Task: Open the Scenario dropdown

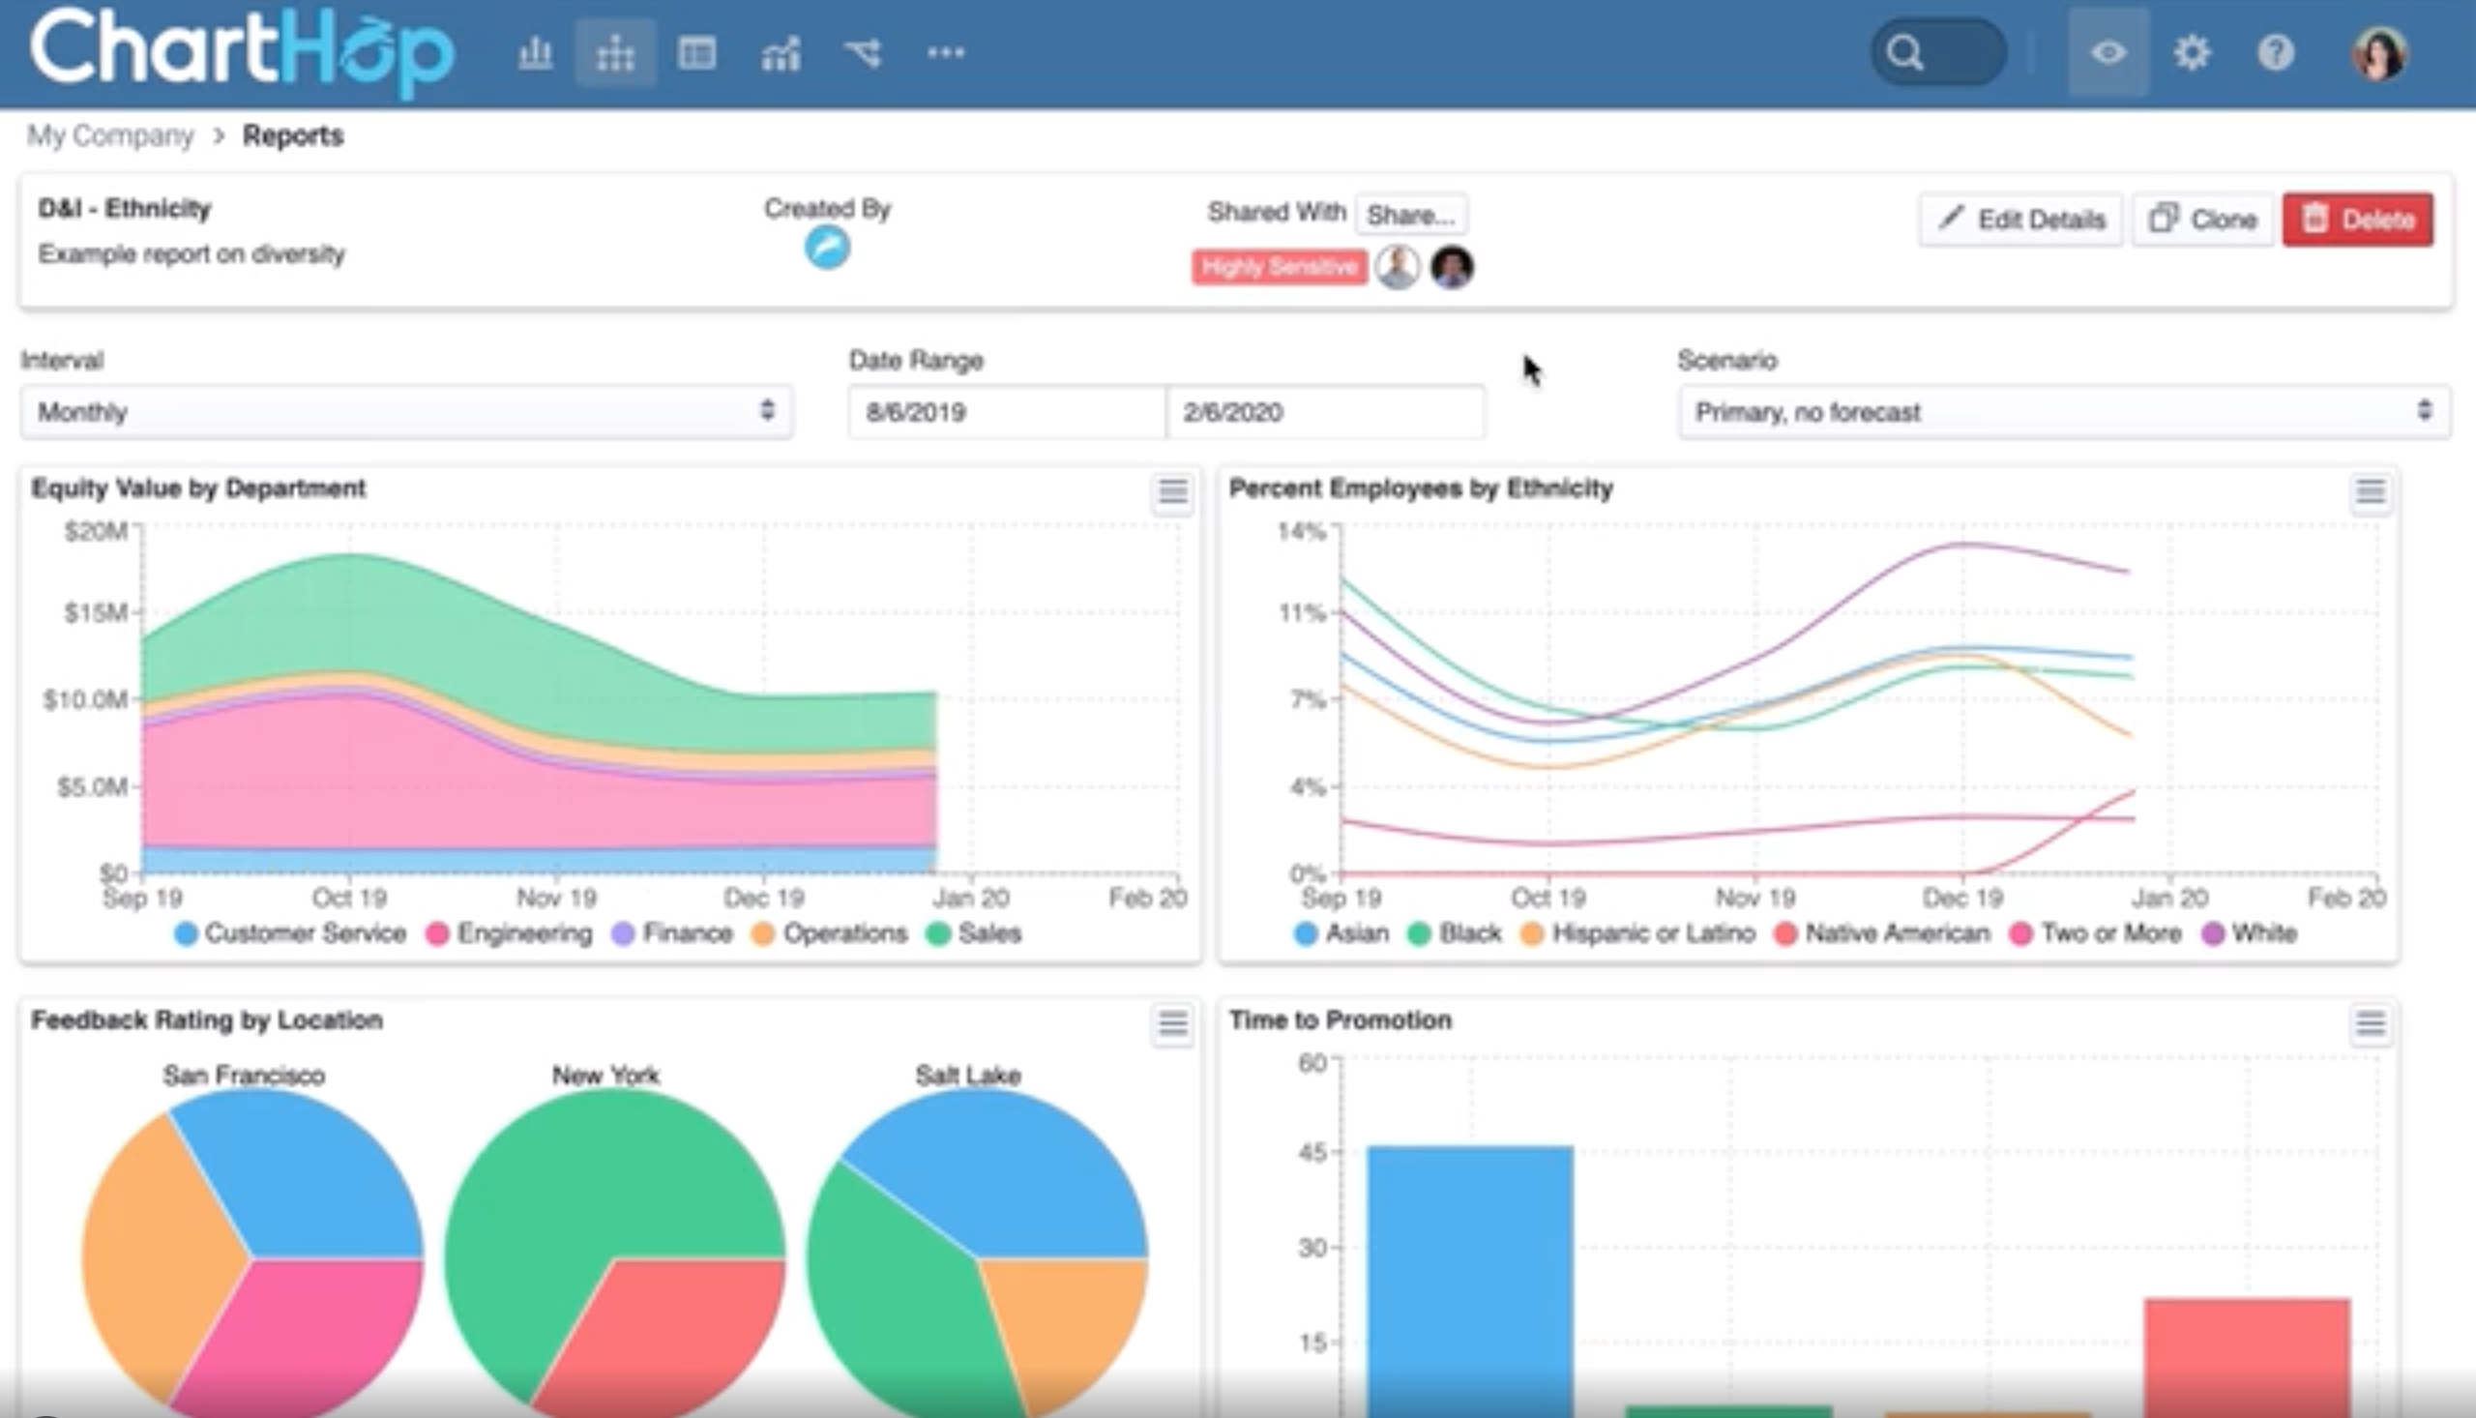Action: (2063, 412)
